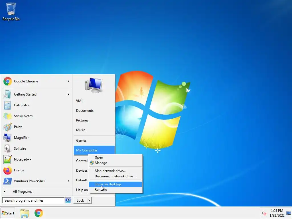Open VM1 user folder link

94,101
